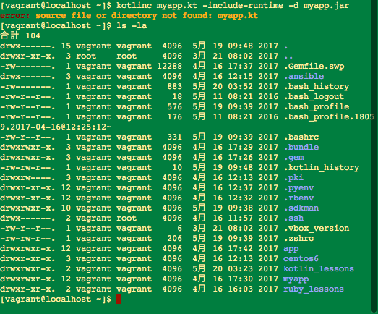Click the 'ls -la' command text
Screen dimensions: 378x314
132,25
